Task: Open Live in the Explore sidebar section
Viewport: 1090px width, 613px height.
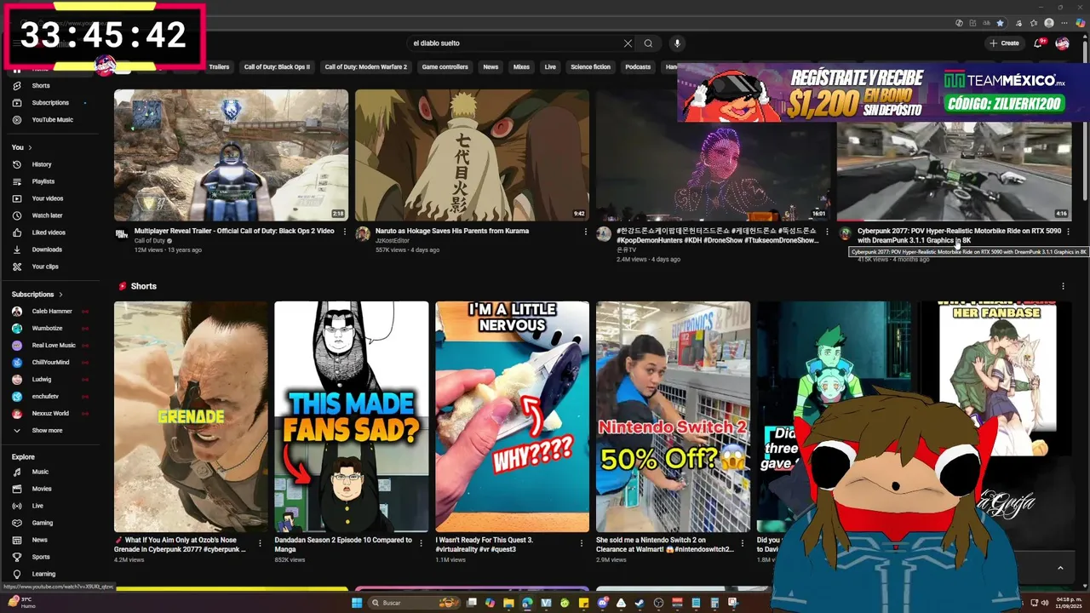Action: point(37,506)
